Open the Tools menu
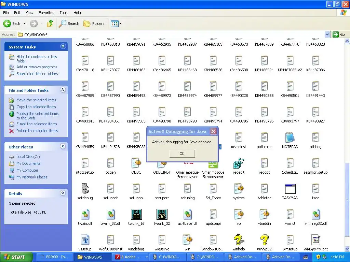The width and height of the screenshot is (350, 262). 64,13
